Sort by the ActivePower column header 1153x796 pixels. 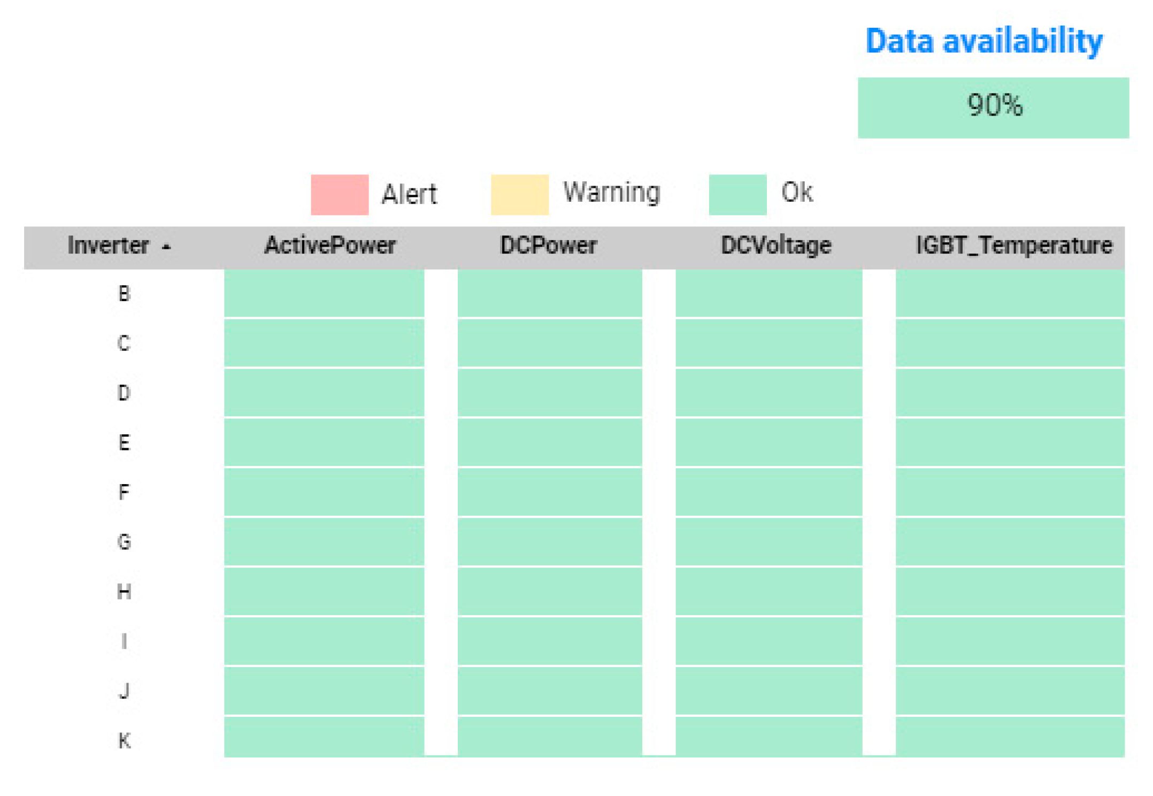[x=330, y=246]
